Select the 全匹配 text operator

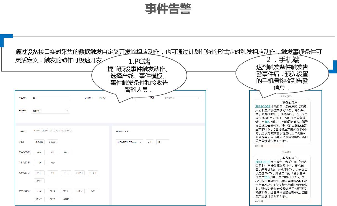[66, 199]
